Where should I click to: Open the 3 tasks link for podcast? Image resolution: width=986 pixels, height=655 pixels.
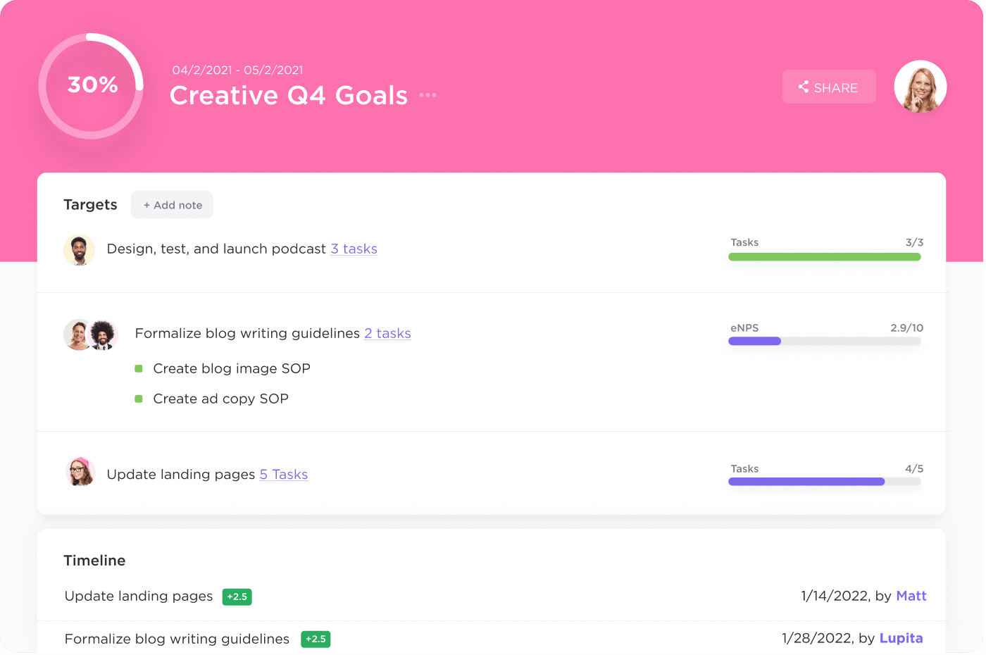coord(354,249)
